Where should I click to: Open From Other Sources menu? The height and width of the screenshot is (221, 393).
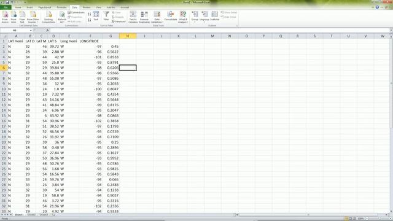coord(33,17)
